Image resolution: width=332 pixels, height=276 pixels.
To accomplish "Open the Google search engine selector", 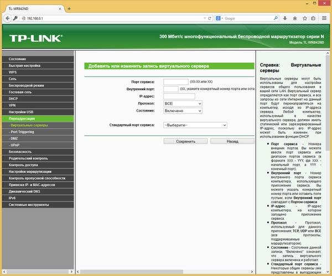I will (x=219, y=18).
